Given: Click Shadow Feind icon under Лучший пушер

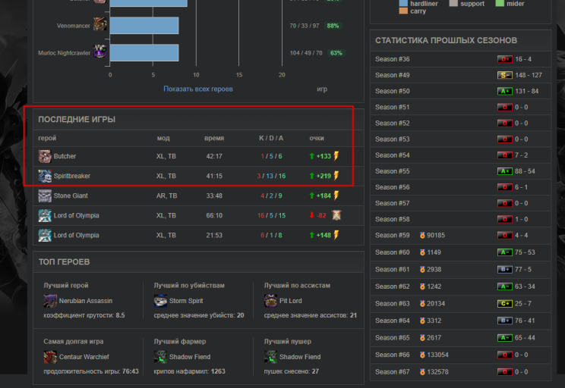Looking at the screenshot, I should 270,357.
